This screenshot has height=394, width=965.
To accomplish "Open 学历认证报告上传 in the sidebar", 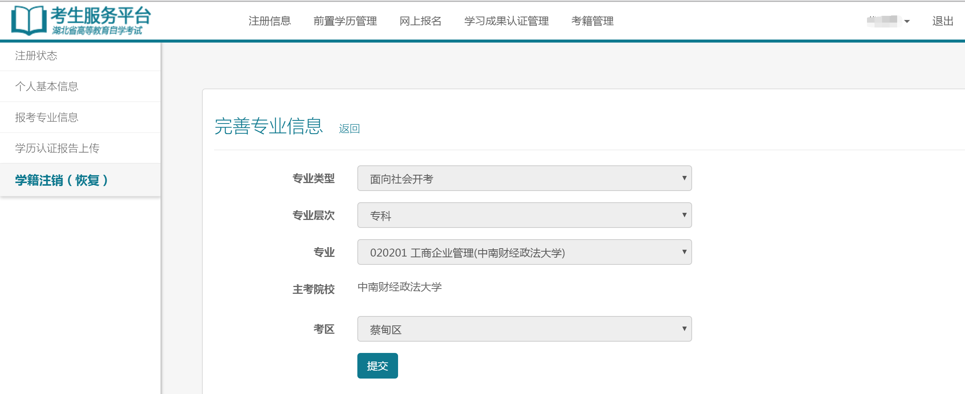I will point(57,148).
